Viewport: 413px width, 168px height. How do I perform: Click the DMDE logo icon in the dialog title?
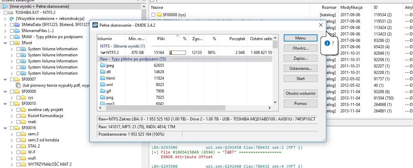95,25
